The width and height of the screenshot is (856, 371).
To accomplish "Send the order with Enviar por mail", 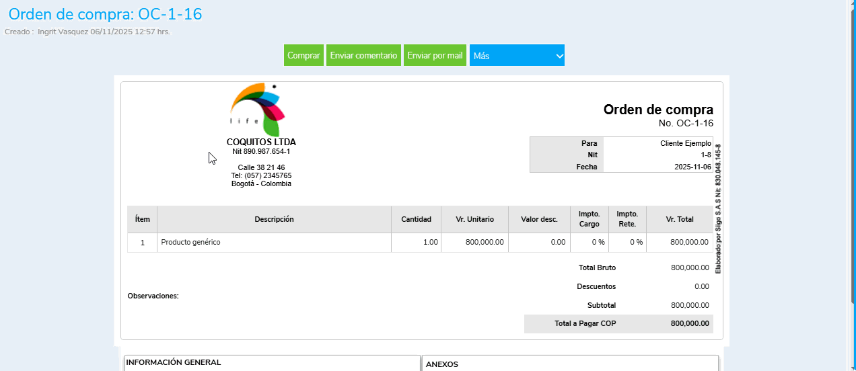I will [435, 56].
